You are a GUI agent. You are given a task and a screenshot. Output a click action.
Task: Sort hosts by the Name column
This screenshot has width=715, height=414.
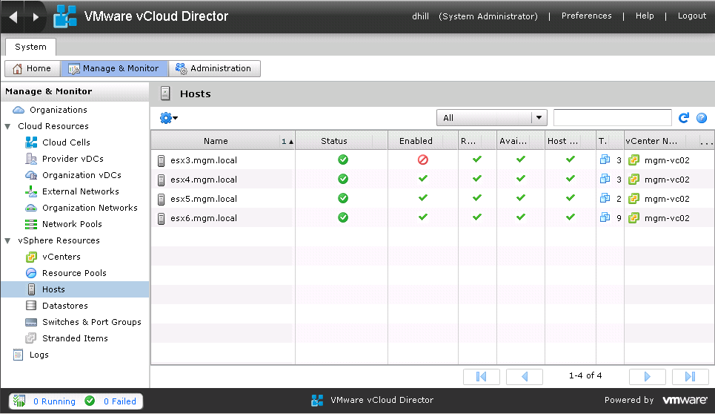216,141
